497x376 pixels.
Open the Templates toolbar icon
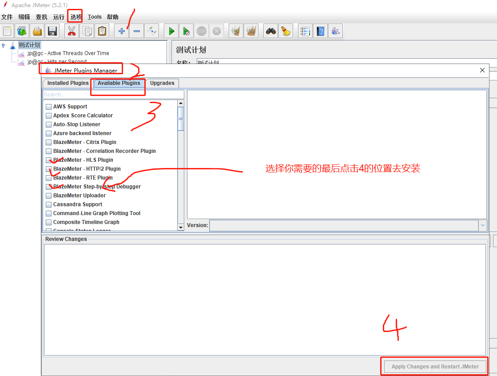(x=22, y=31)
